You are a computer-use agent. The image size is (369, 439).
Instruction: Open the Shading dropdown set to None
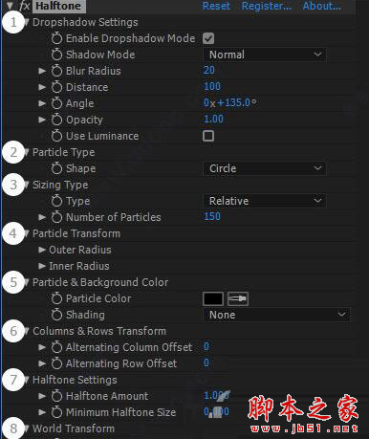click(276, 315)
